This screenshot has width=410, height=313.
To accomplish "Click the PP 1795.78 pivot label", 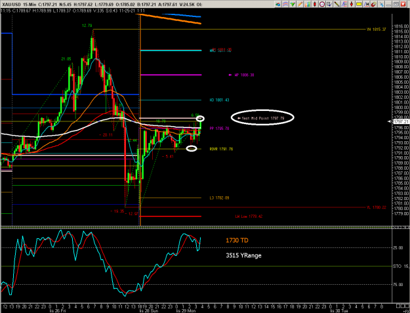I will coord(219,129).
